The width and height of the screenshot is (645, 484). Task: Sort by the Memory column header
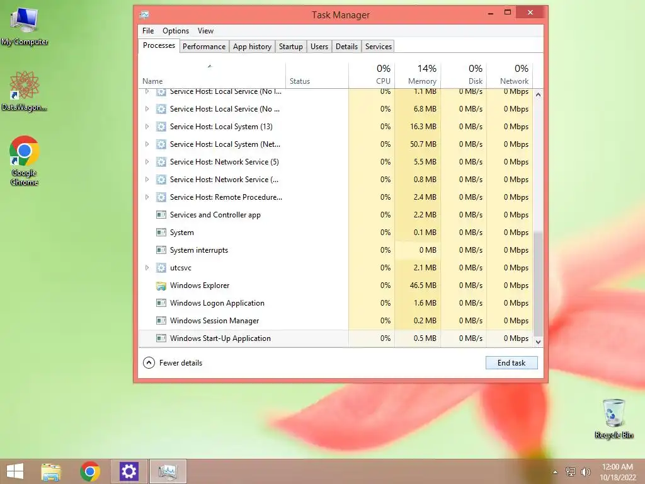(x=418, y=76)
